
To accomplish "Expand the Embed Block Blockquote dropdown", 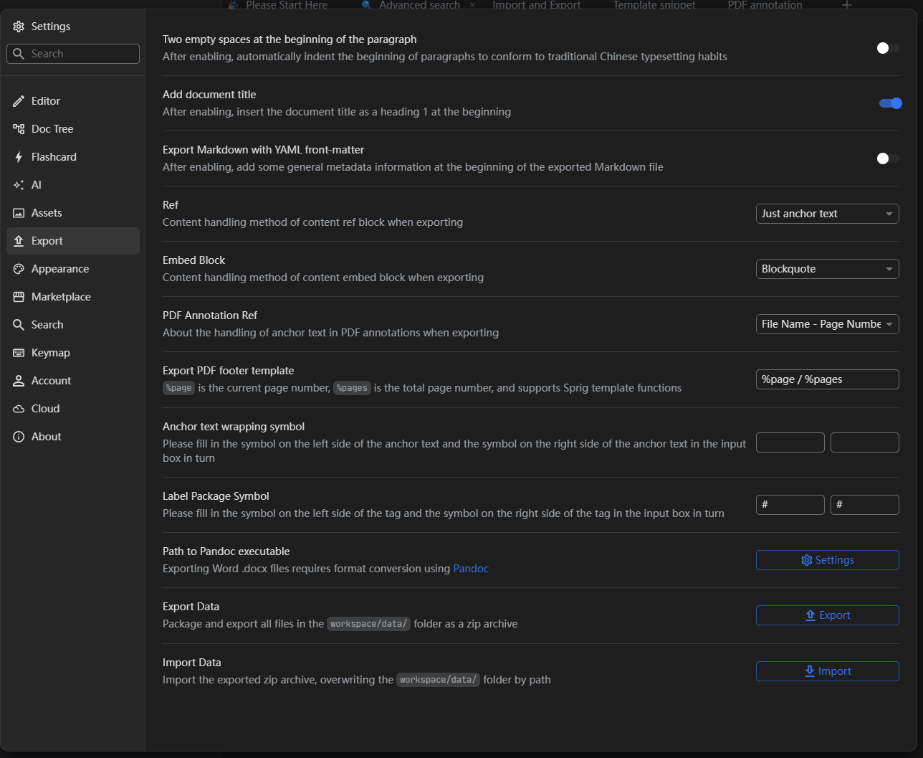I will (827, 269).
